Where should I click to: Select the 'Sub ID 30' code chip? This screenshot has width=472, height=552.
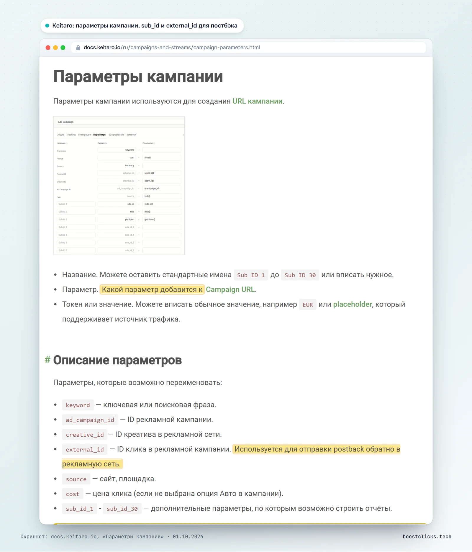(x=300, y=275)
